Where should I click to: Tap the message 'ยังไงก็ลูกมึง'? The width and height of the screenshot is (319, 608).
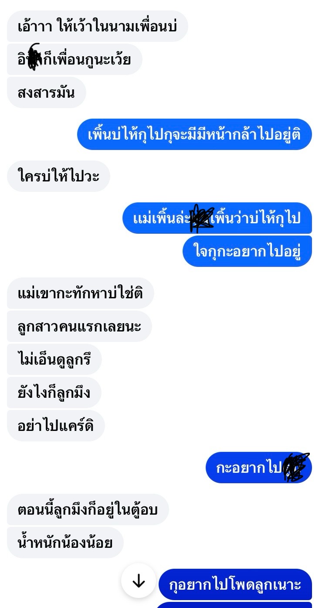54,393
